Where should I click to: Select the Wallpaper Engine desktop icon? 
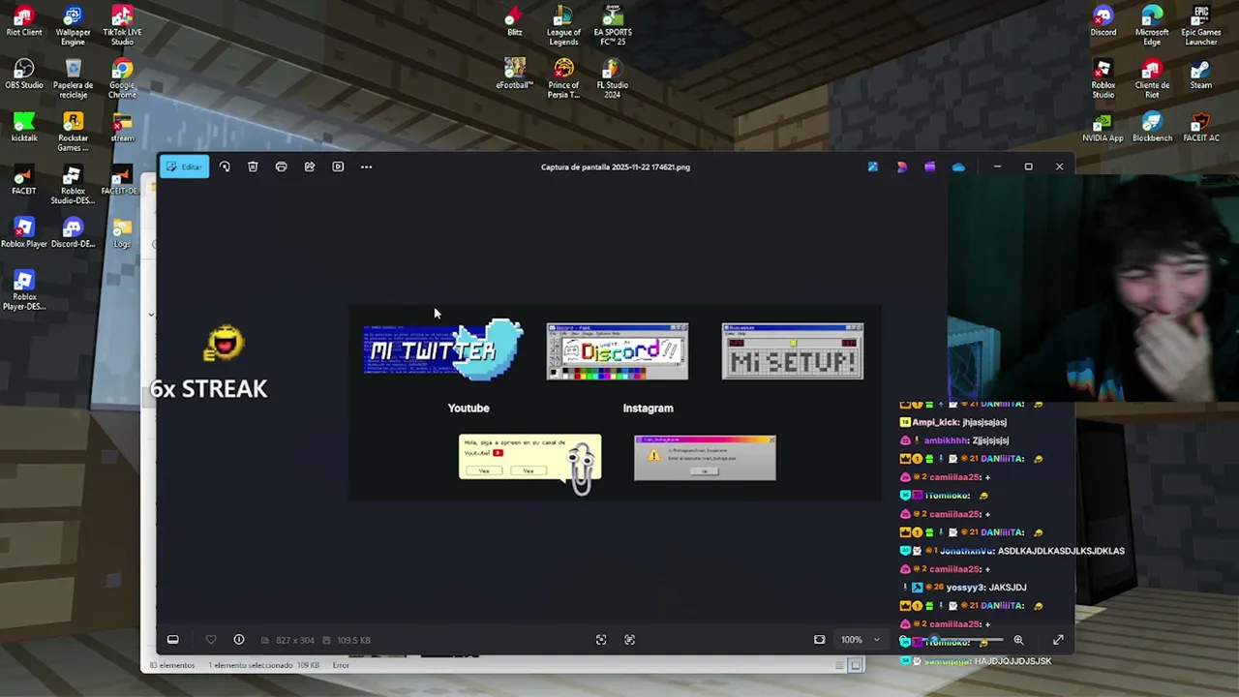[x=74, y=26]
